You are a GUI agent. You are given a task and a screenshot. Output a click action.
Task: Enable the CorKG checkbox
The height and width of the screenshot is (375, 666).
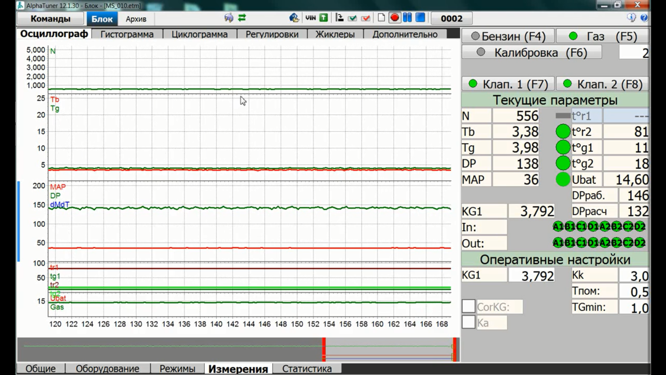click(x=468, y=307)
